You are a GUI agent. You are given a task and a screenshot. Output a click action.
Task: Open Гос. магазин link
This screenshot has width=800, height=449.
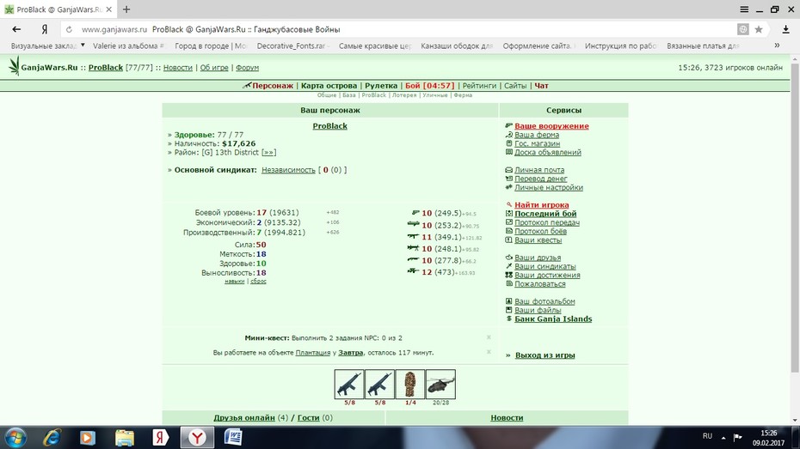538,143
